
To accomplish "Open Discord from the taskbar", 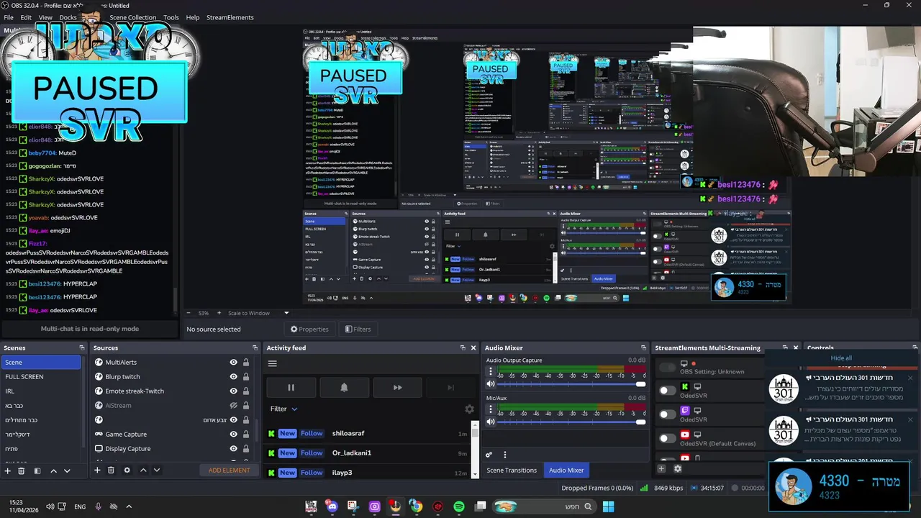I will click(332, 506).
